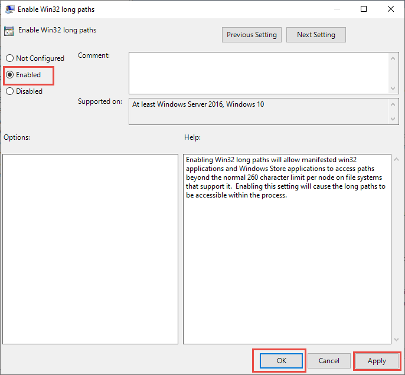This screenshot has width=405, height=375.
Task: Maximize the Enable Win32 long paths window
Action: pyautogui.click(x=364, y=9)
